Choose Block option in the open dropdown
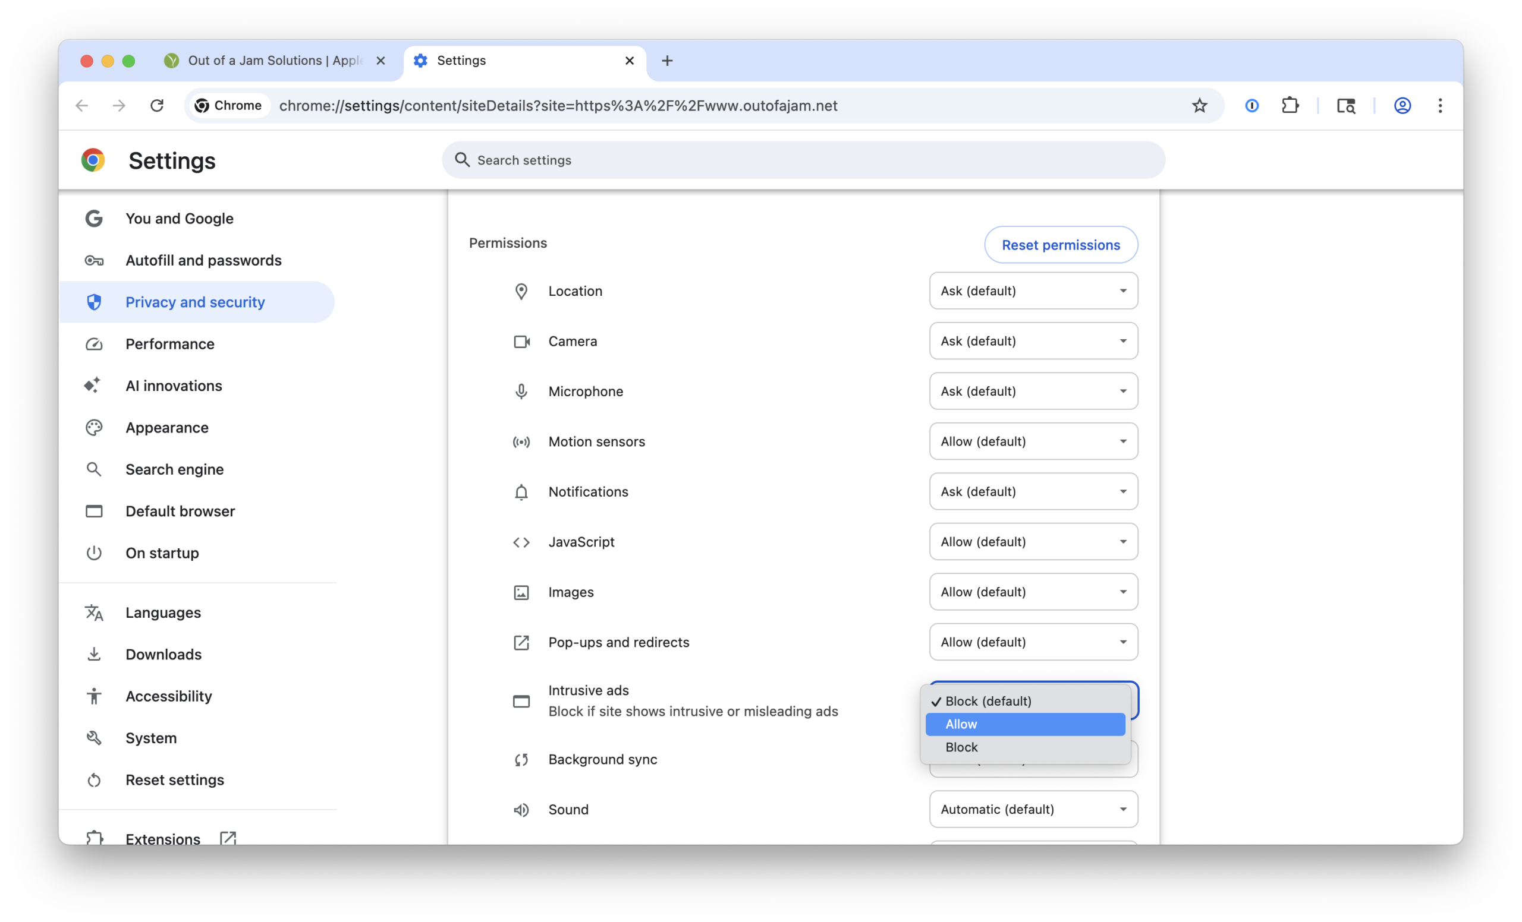Image resolution: width=1522 pixels, height=922 pixels. (1025, 747)
